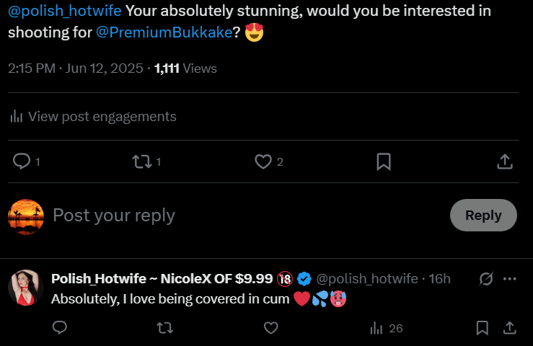The image size is (533, 346).
Task: Repost the main post
Action: pyautogui.click(x=142, y=161)
